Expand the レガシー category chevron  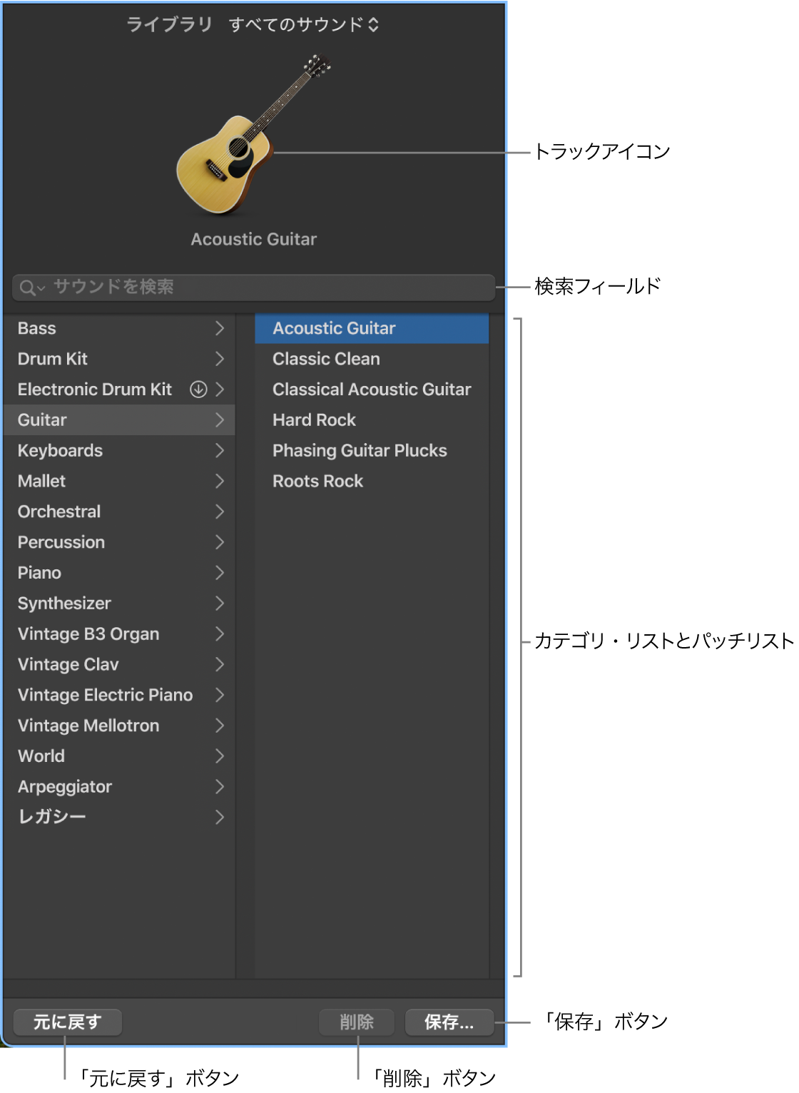[220, 817]
